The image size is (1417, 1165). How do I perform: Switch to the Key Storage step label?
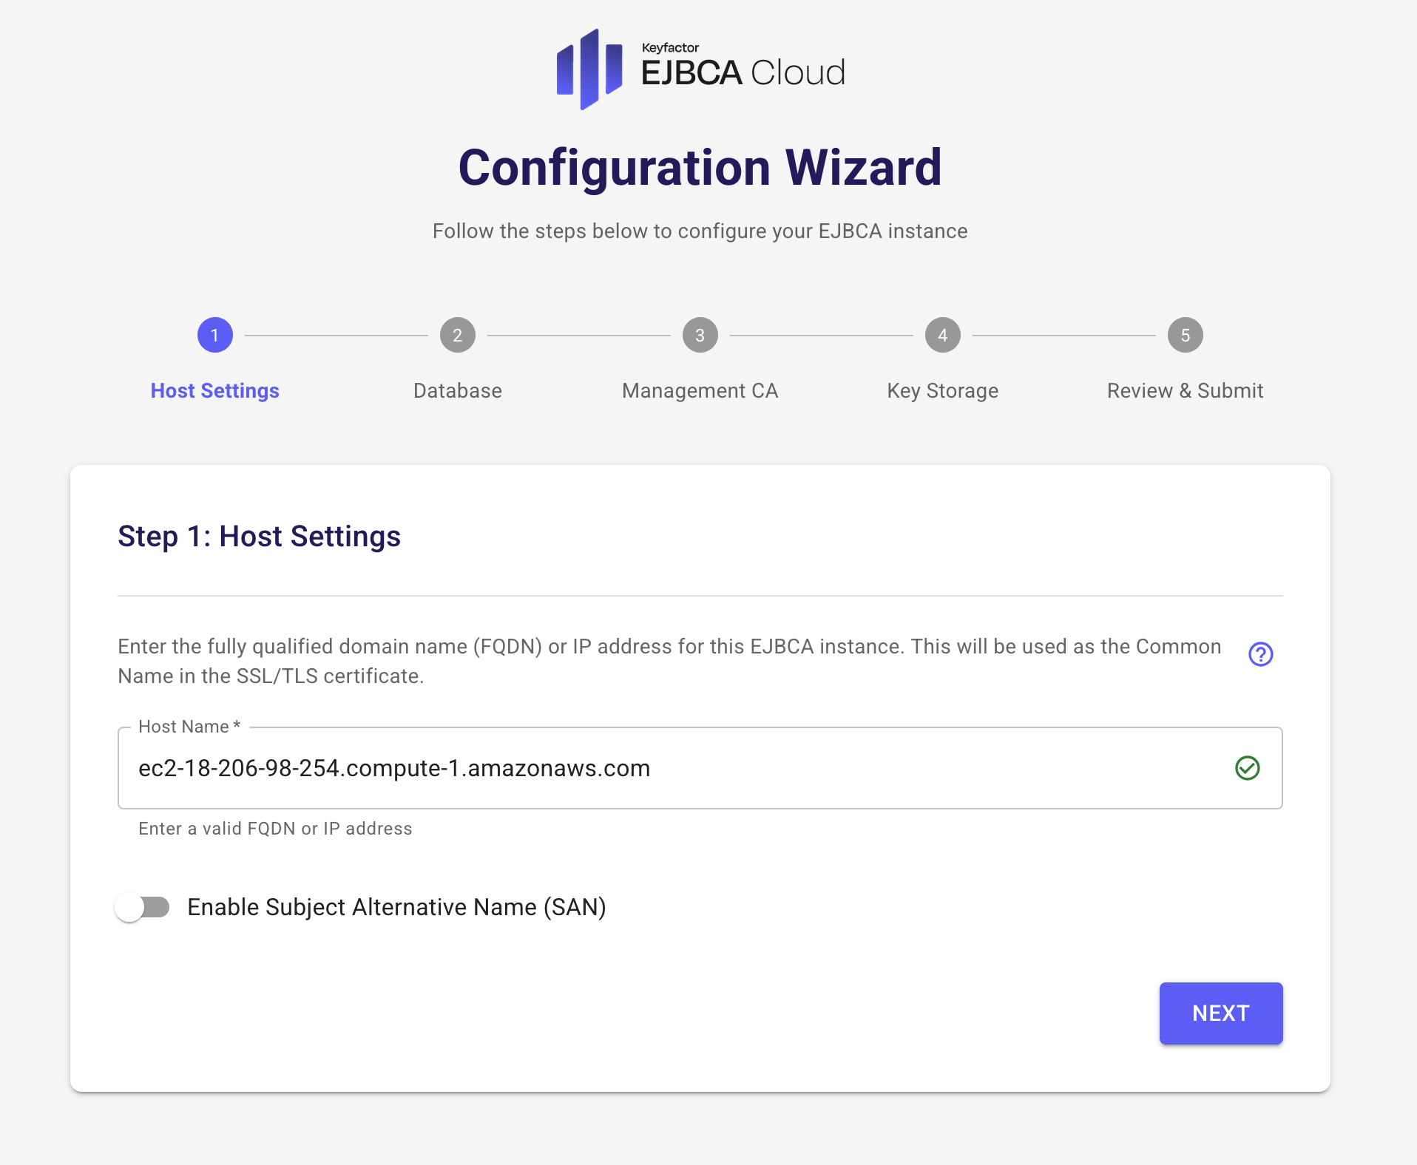tap(943, 390)
